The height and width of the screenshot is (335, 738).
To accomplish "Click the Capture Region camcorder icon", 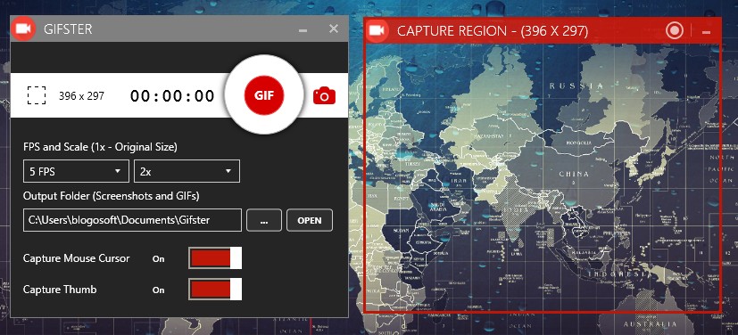I will coord(377,30).
